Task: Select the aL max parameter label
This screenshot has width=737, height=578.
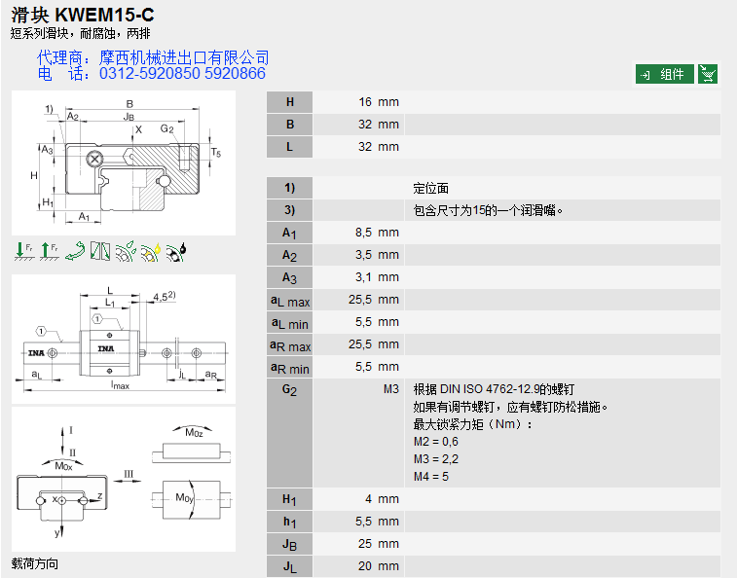Action: coord(289,301)
